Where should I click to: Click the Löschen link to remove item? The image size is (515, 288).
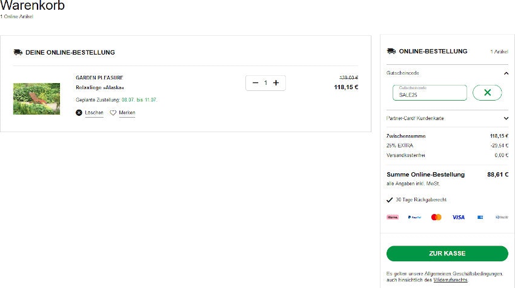coord(94,113)
